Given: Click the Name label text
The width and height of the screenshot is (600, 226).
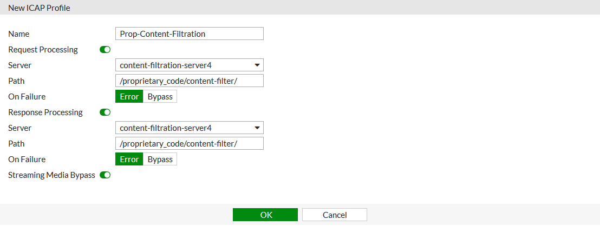Looking at the screenshot, I should tap(19, 34).
